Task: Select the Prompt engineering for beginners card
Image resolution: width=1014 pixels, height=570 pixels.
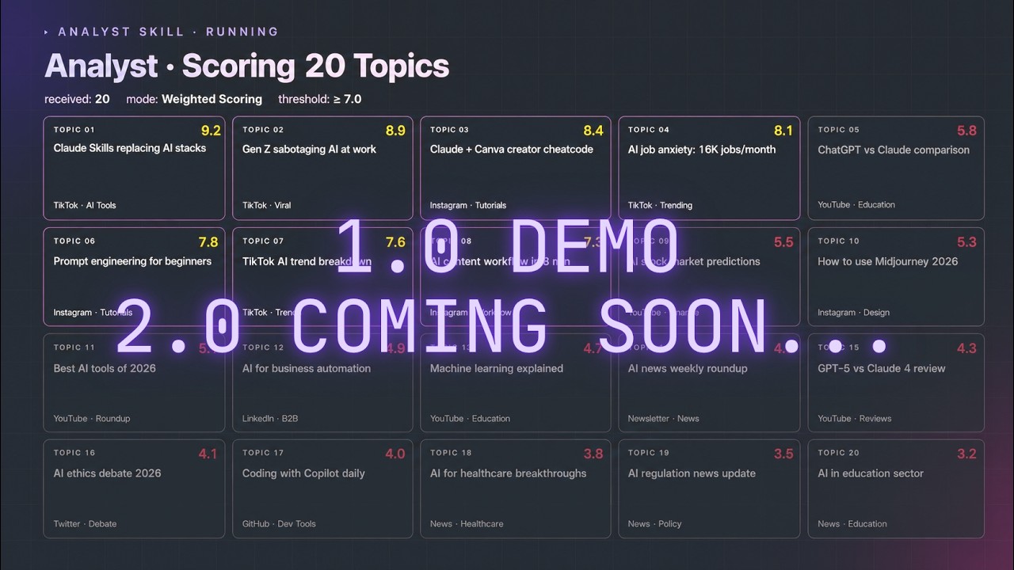Action: (x=134, y=277)
